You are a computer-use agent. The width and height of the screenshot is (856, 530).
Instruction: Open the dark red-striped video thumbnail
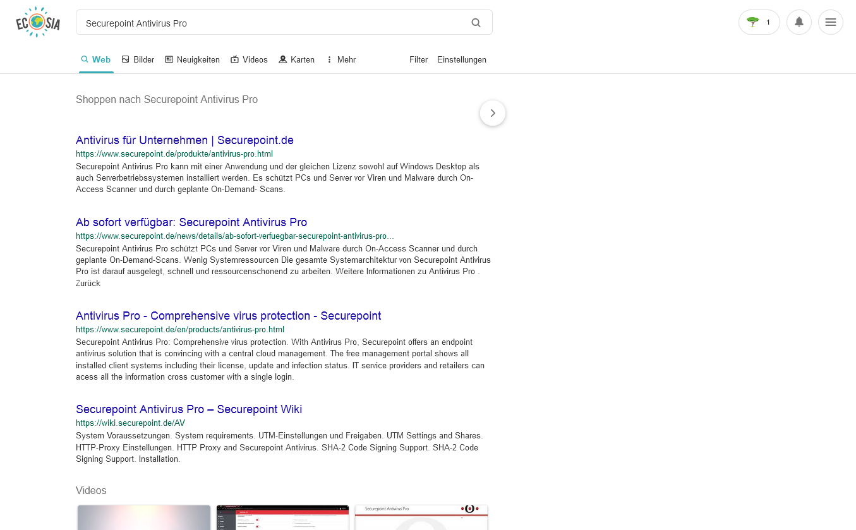[x=282, y=517]
